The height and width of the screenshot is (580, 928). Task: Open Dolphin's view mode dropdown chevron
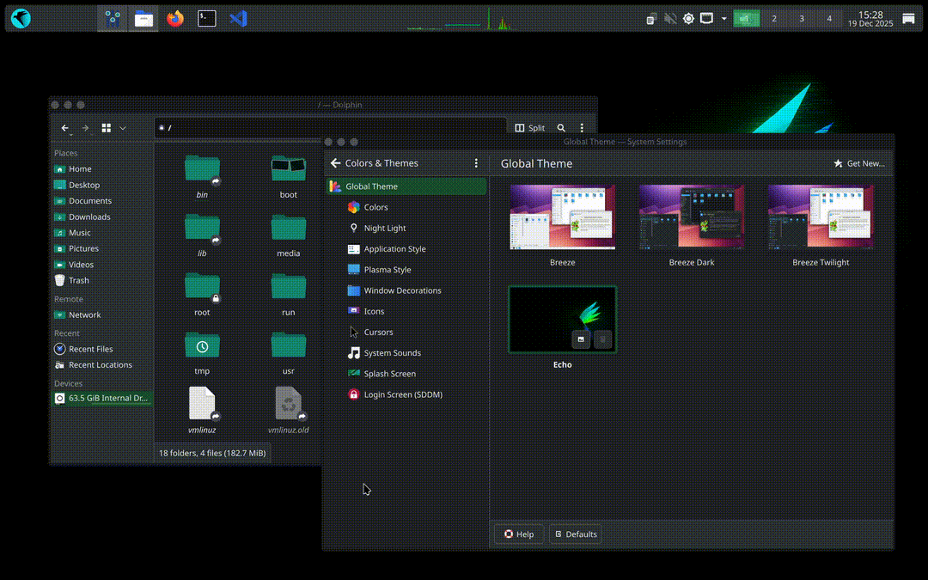point(122,127)
